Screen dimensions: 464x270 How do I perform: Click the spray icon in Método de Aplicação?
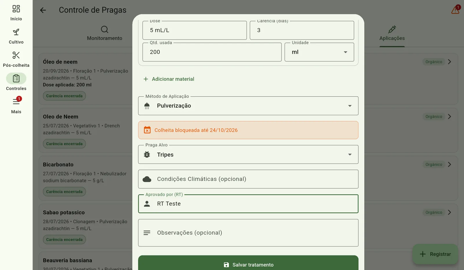(x=147, y=106)
